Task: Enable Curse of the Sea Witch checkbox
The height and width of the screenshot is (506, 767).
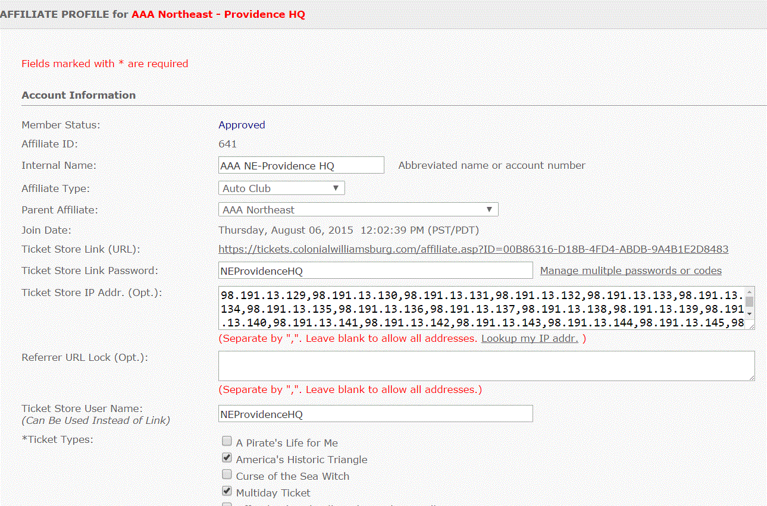Action: 227,474
